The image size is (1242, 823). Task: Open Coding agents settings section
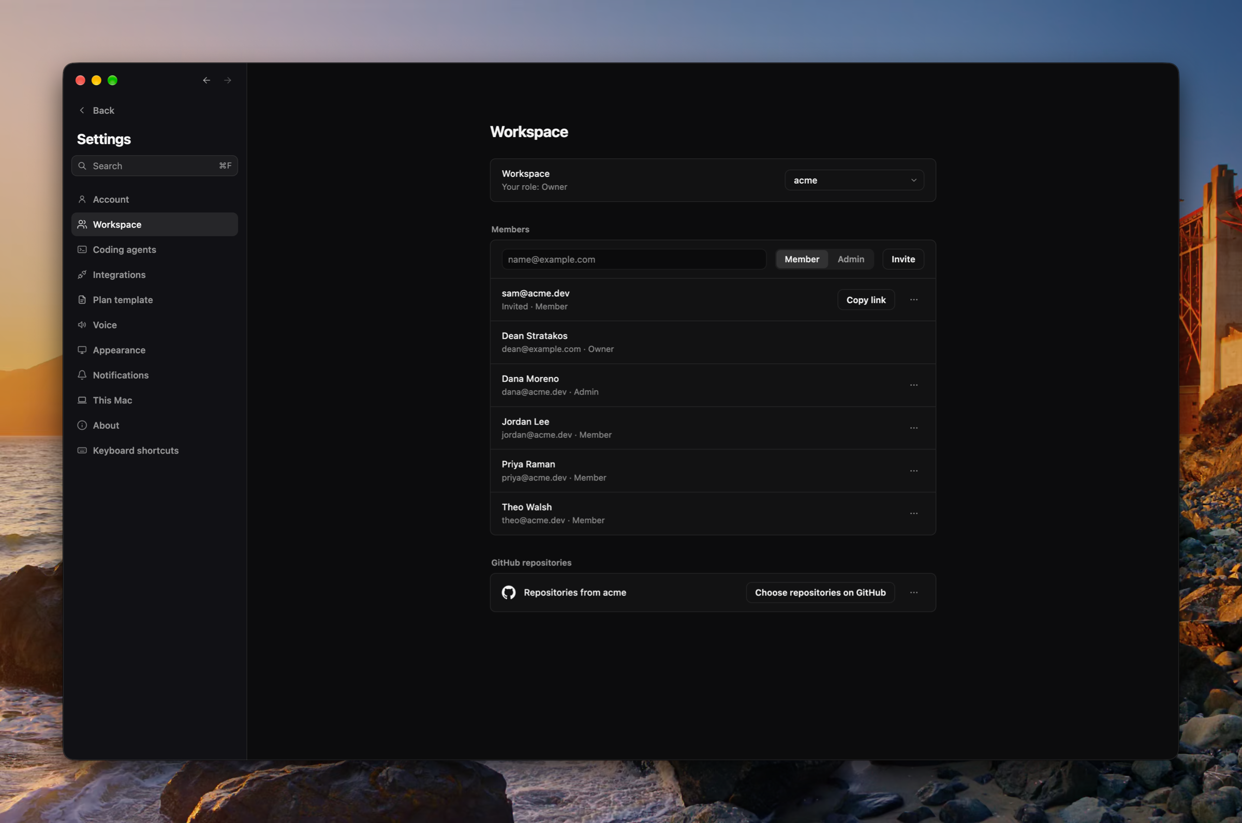pos(154,250)
